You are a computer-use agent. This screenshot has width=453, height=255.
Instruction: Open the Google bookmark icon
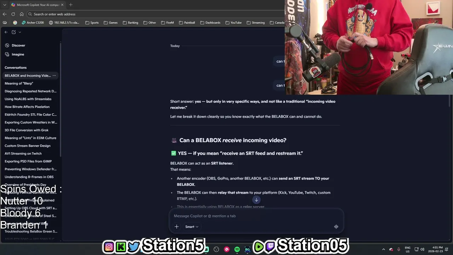click(x=15, y=23)
